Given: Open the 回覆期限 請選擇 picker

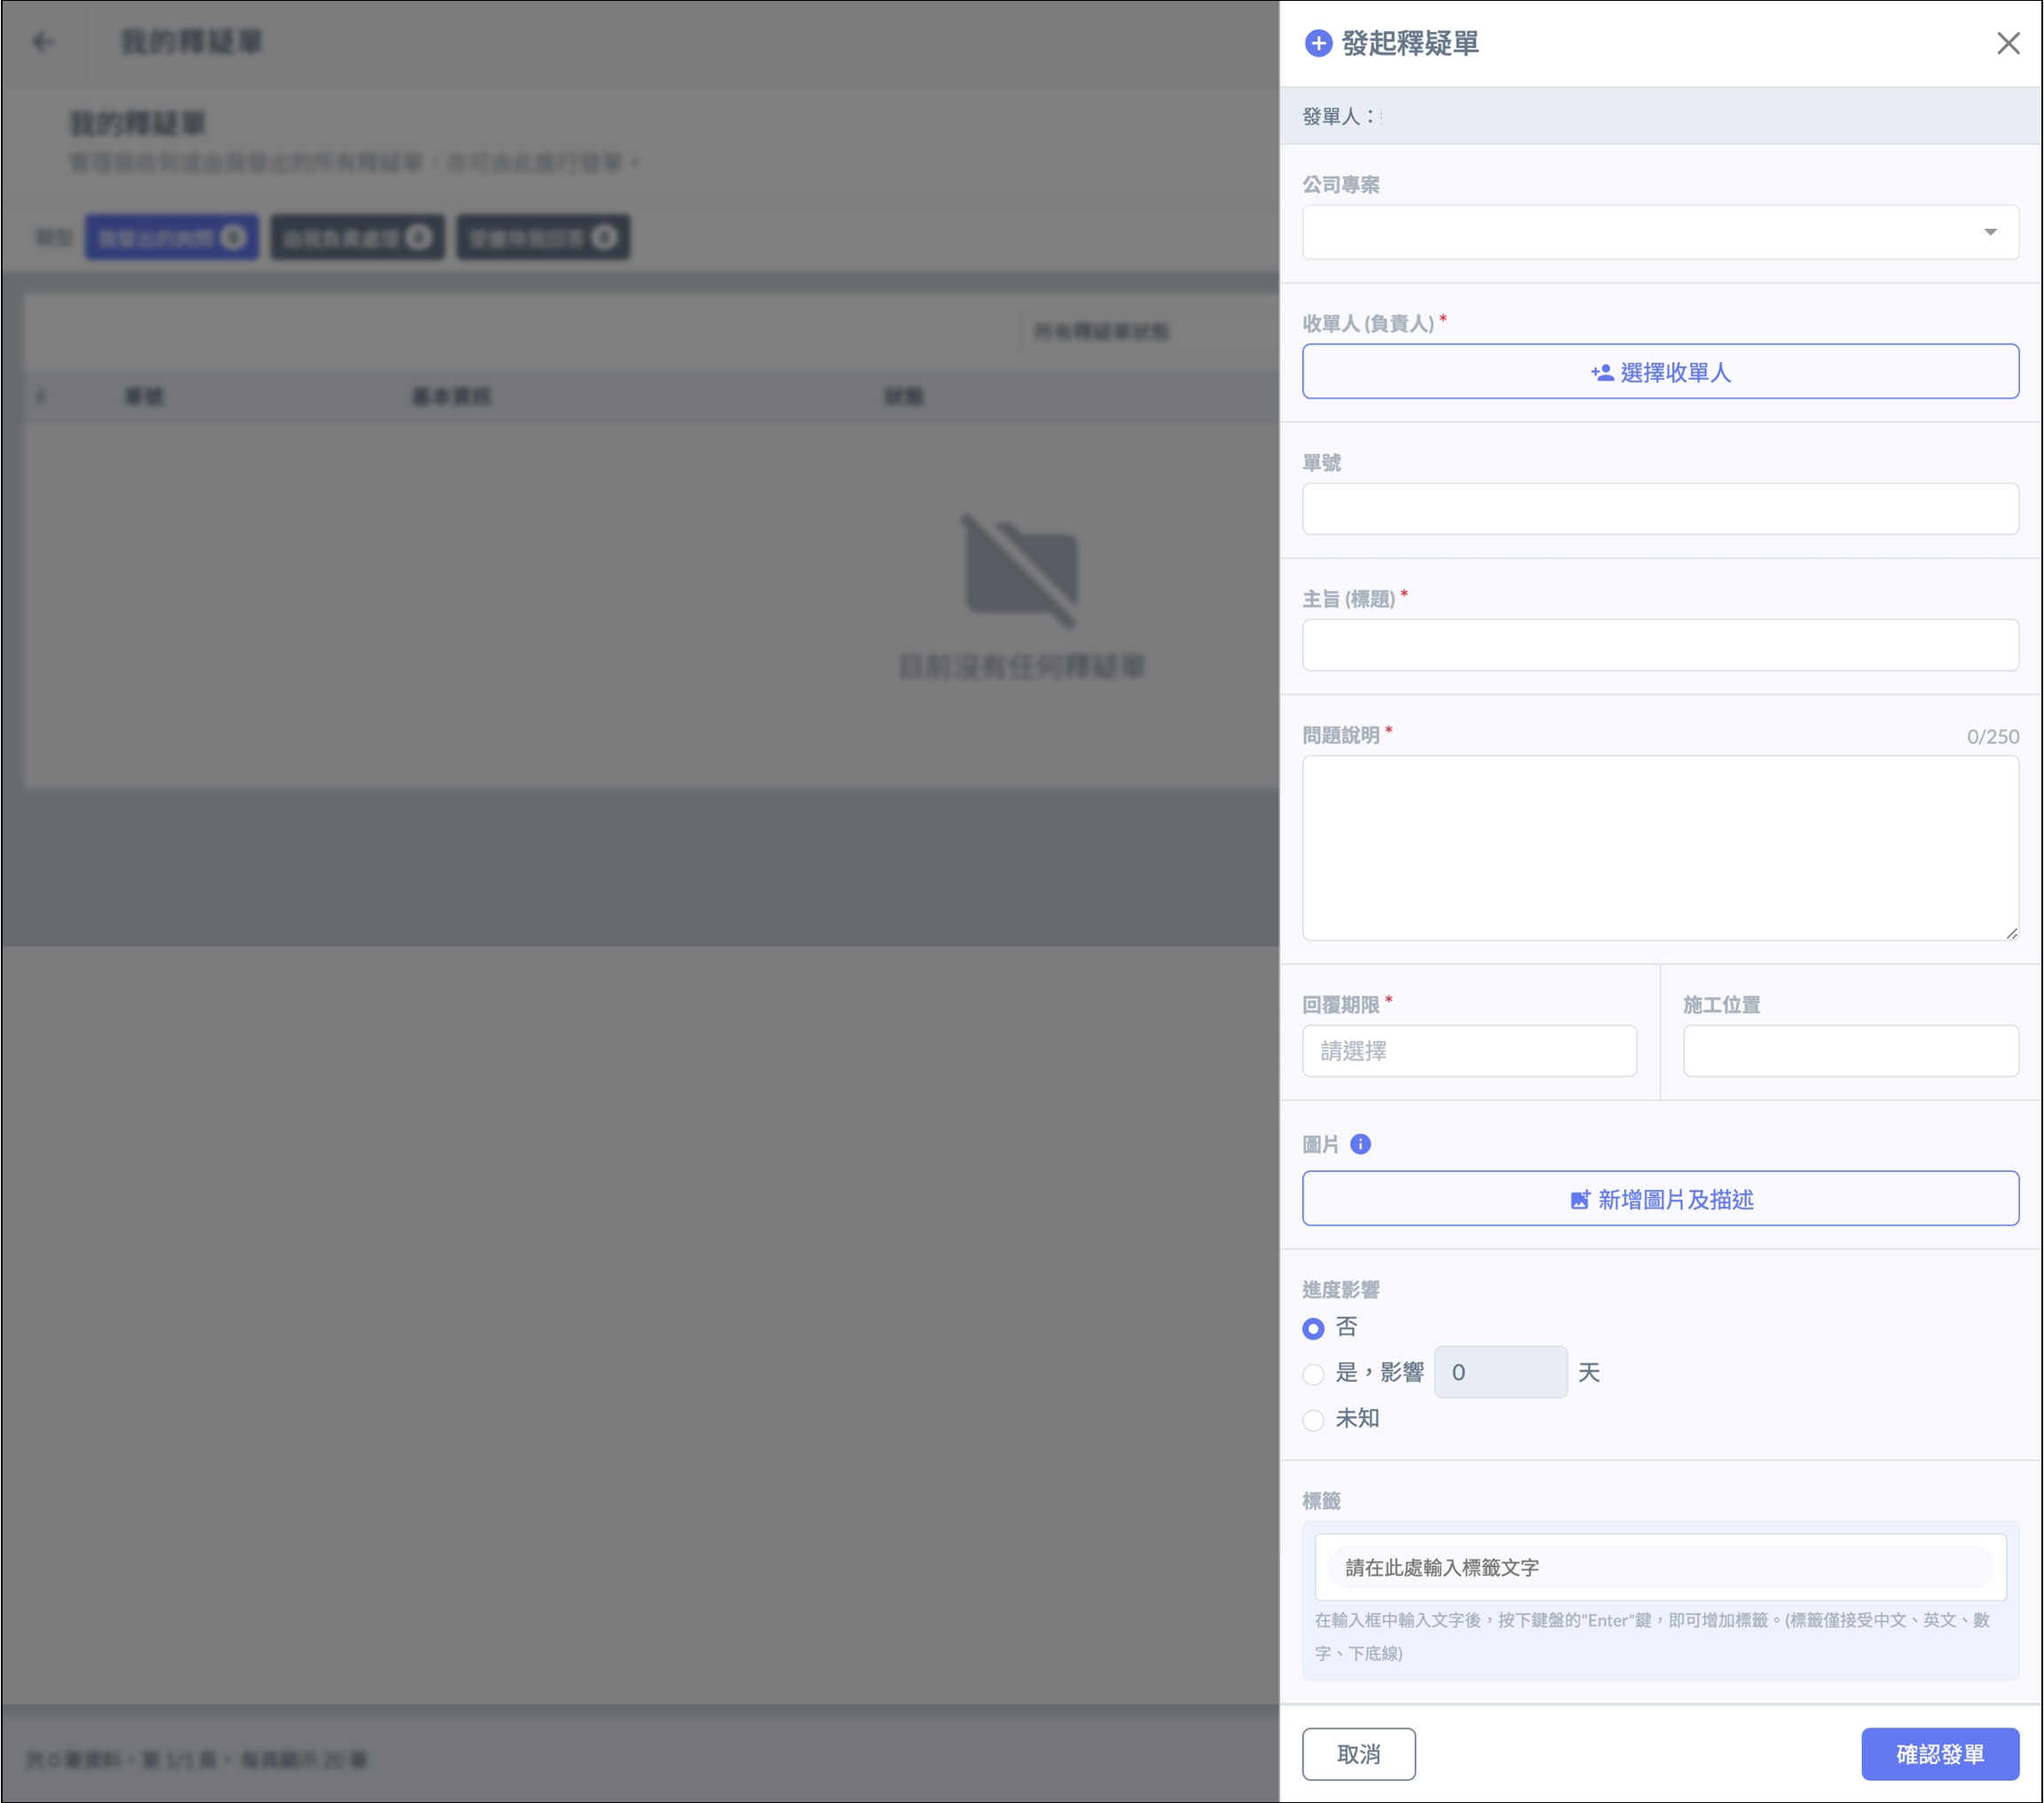Looking at the screenshot, I should coord(1468,1050).
